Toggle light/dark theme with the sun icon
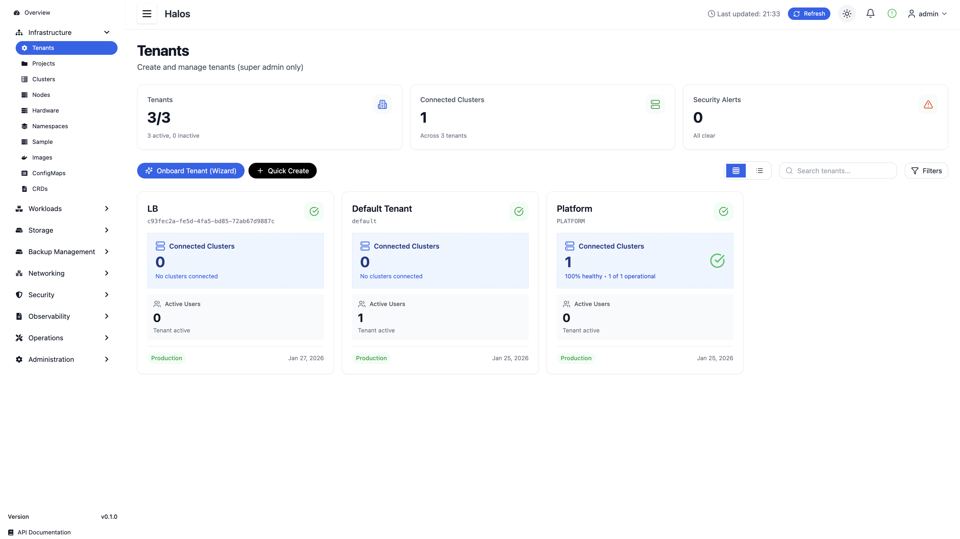The image size is (960, 539). click(x=847, y=13)
